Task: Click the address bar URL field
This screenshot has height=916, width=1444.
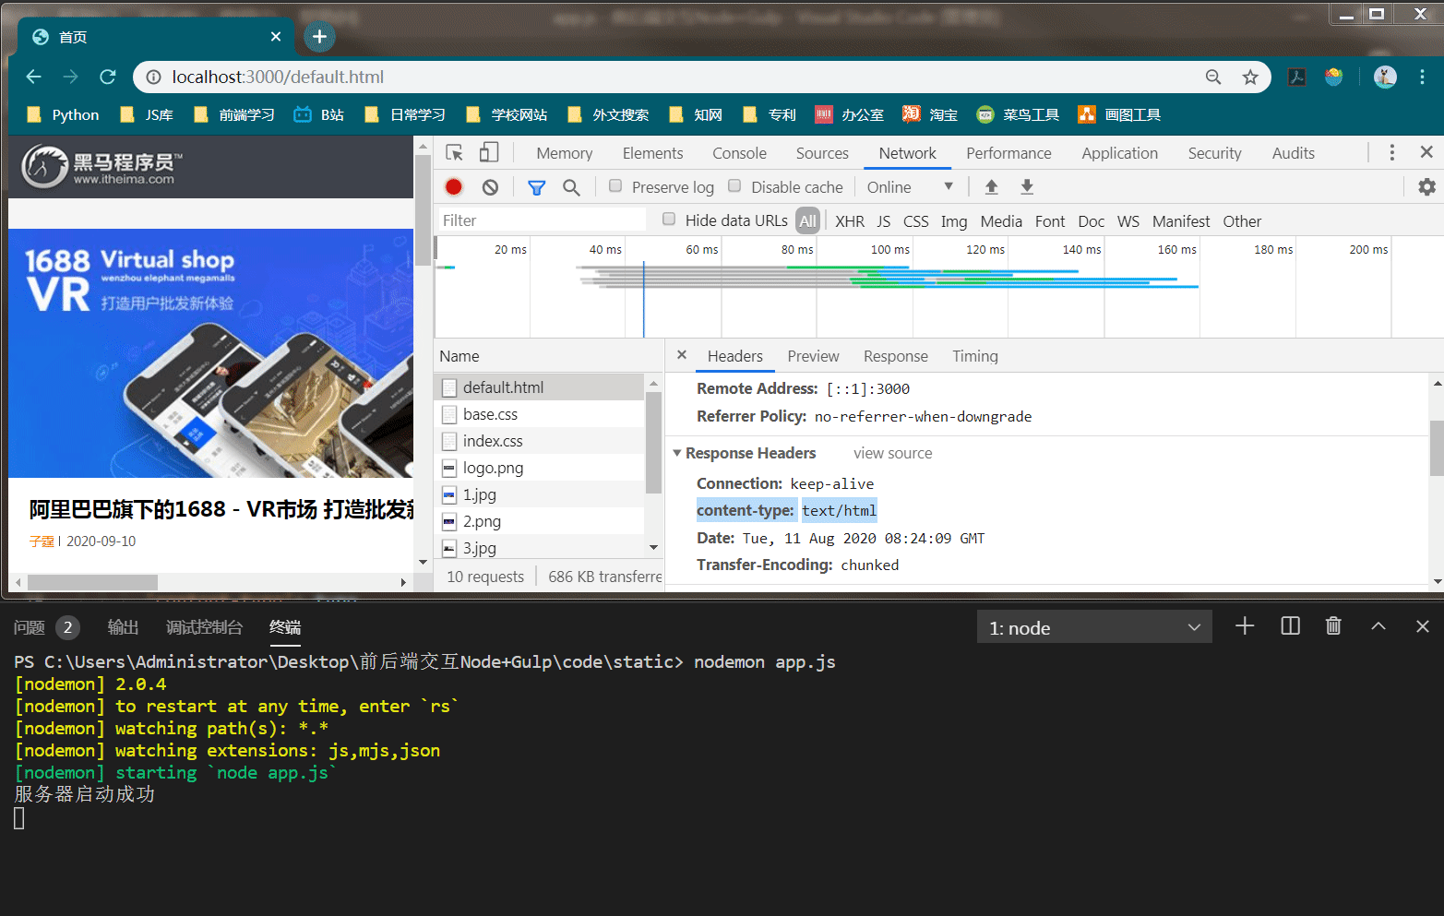Action: 683,77
